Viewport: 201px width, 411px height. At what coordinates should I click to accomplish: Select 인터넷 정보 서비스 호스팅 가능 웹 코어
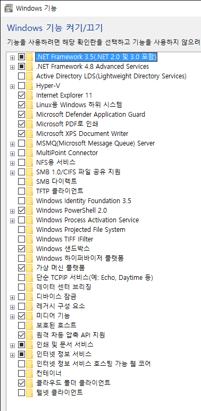(93, 364)
